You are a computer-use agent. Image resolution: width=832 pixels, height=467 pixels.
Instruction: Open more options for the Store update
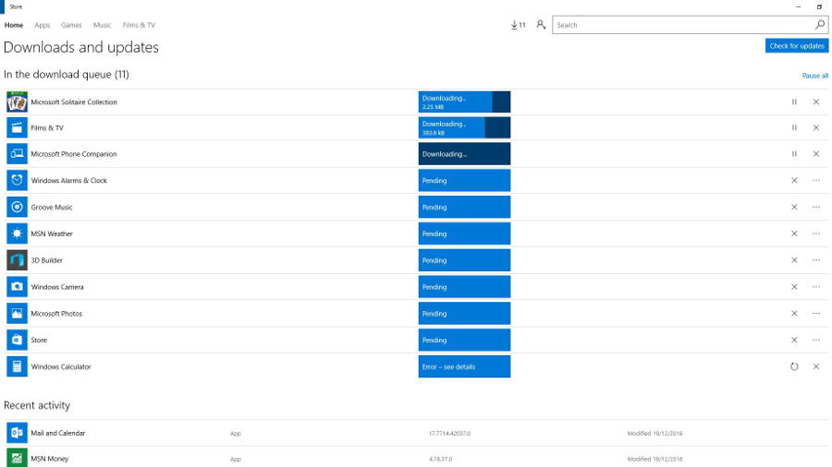coord(816,340)
